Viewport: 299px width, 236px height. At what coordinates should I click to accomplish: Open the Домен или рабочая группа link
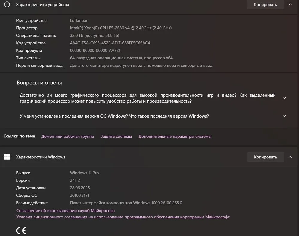coord(67,136)
